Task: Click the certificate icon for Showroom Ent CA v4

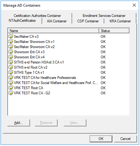Action: tap(11, 57)
